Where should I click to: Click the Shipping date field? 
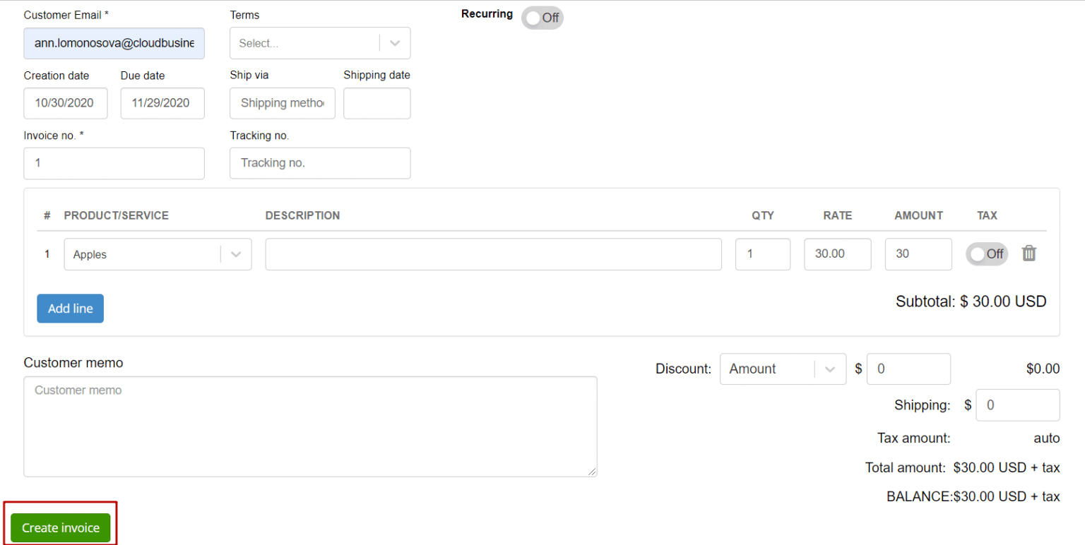pos(377,103)
